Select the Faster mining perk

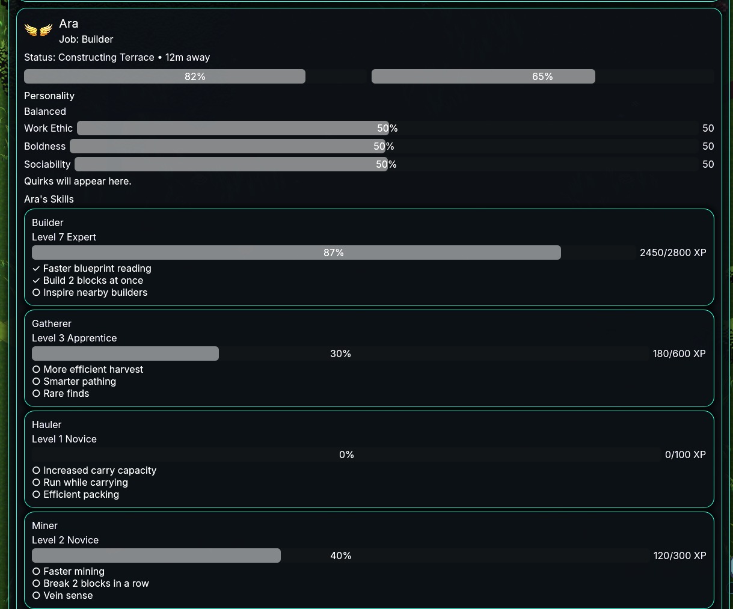[x=73, y=572]
